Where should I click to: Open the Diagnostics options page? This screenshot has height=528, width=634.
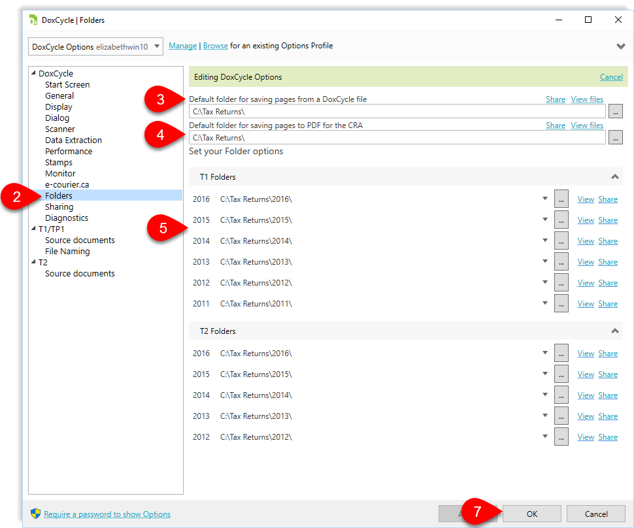[66, 218]
